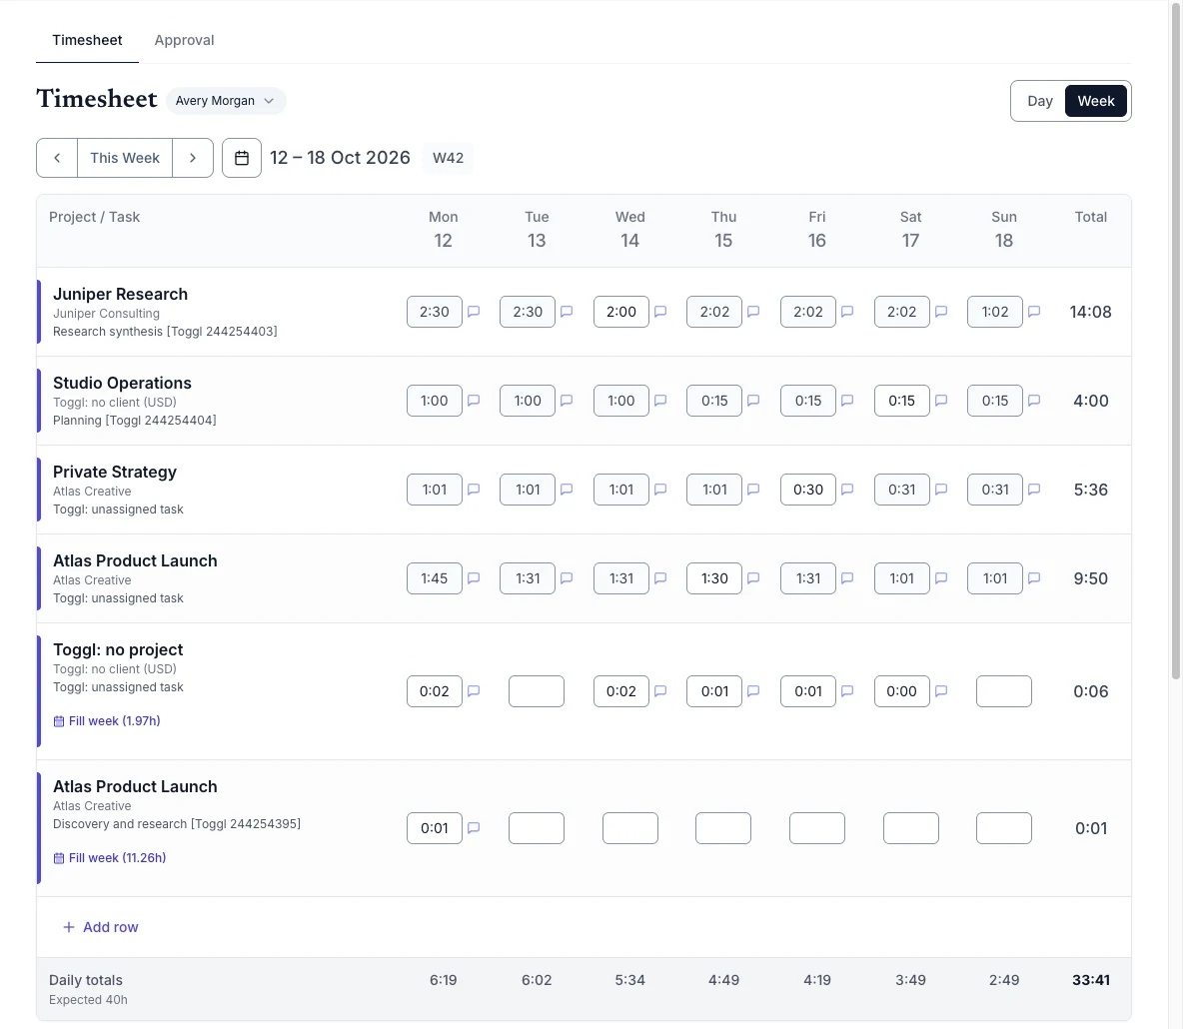
Task: Open comment for Studio Operations Tuesday entry
Action: coord(567,401)
